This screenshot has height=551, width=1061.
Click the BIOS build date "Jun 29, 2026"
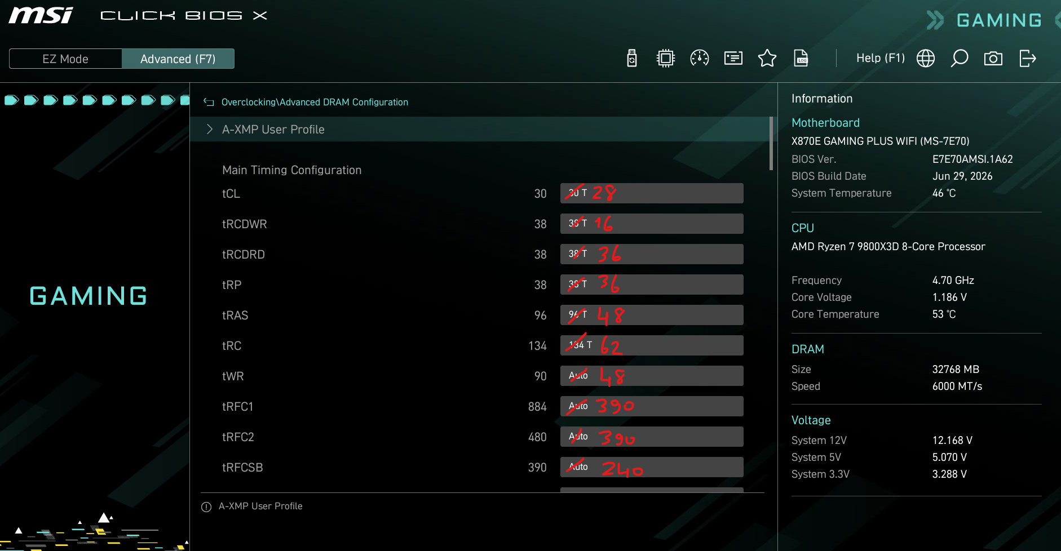tap(962, 176)
